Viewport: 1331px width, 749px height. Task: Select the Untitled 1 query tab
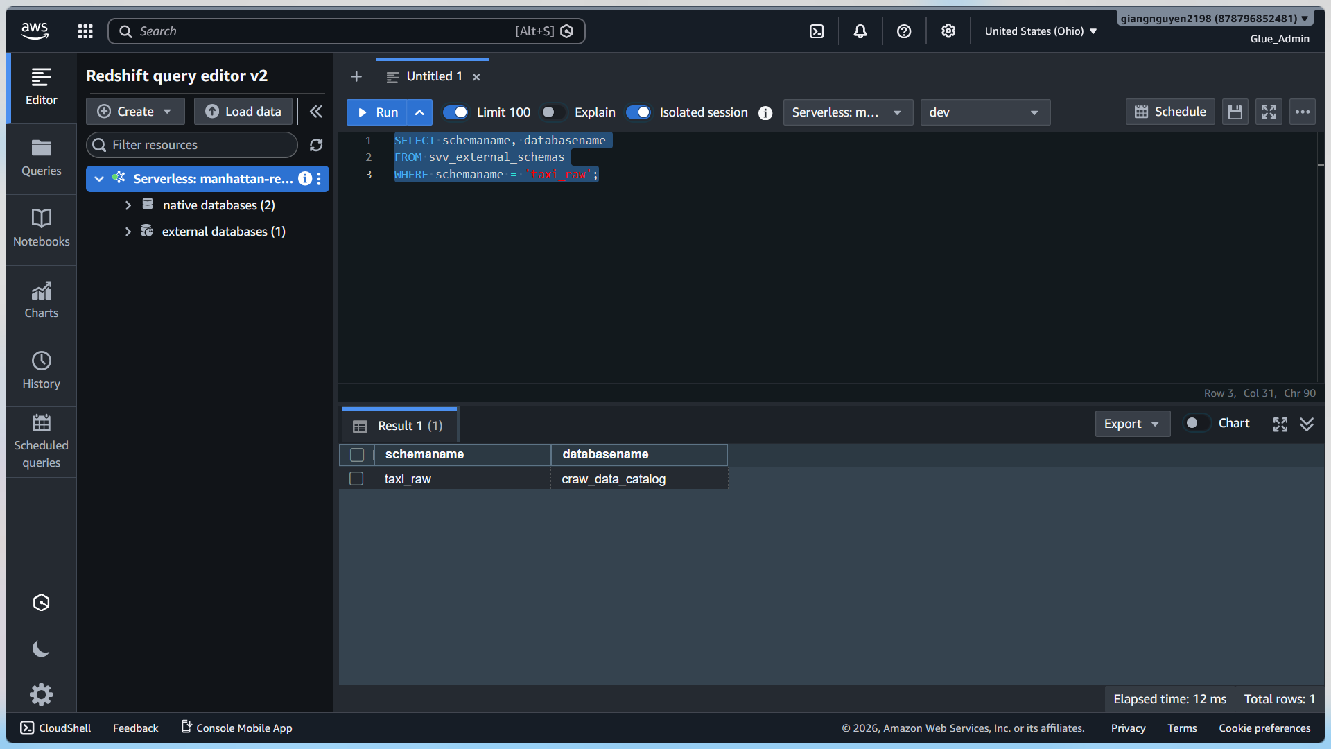point(434,76)
